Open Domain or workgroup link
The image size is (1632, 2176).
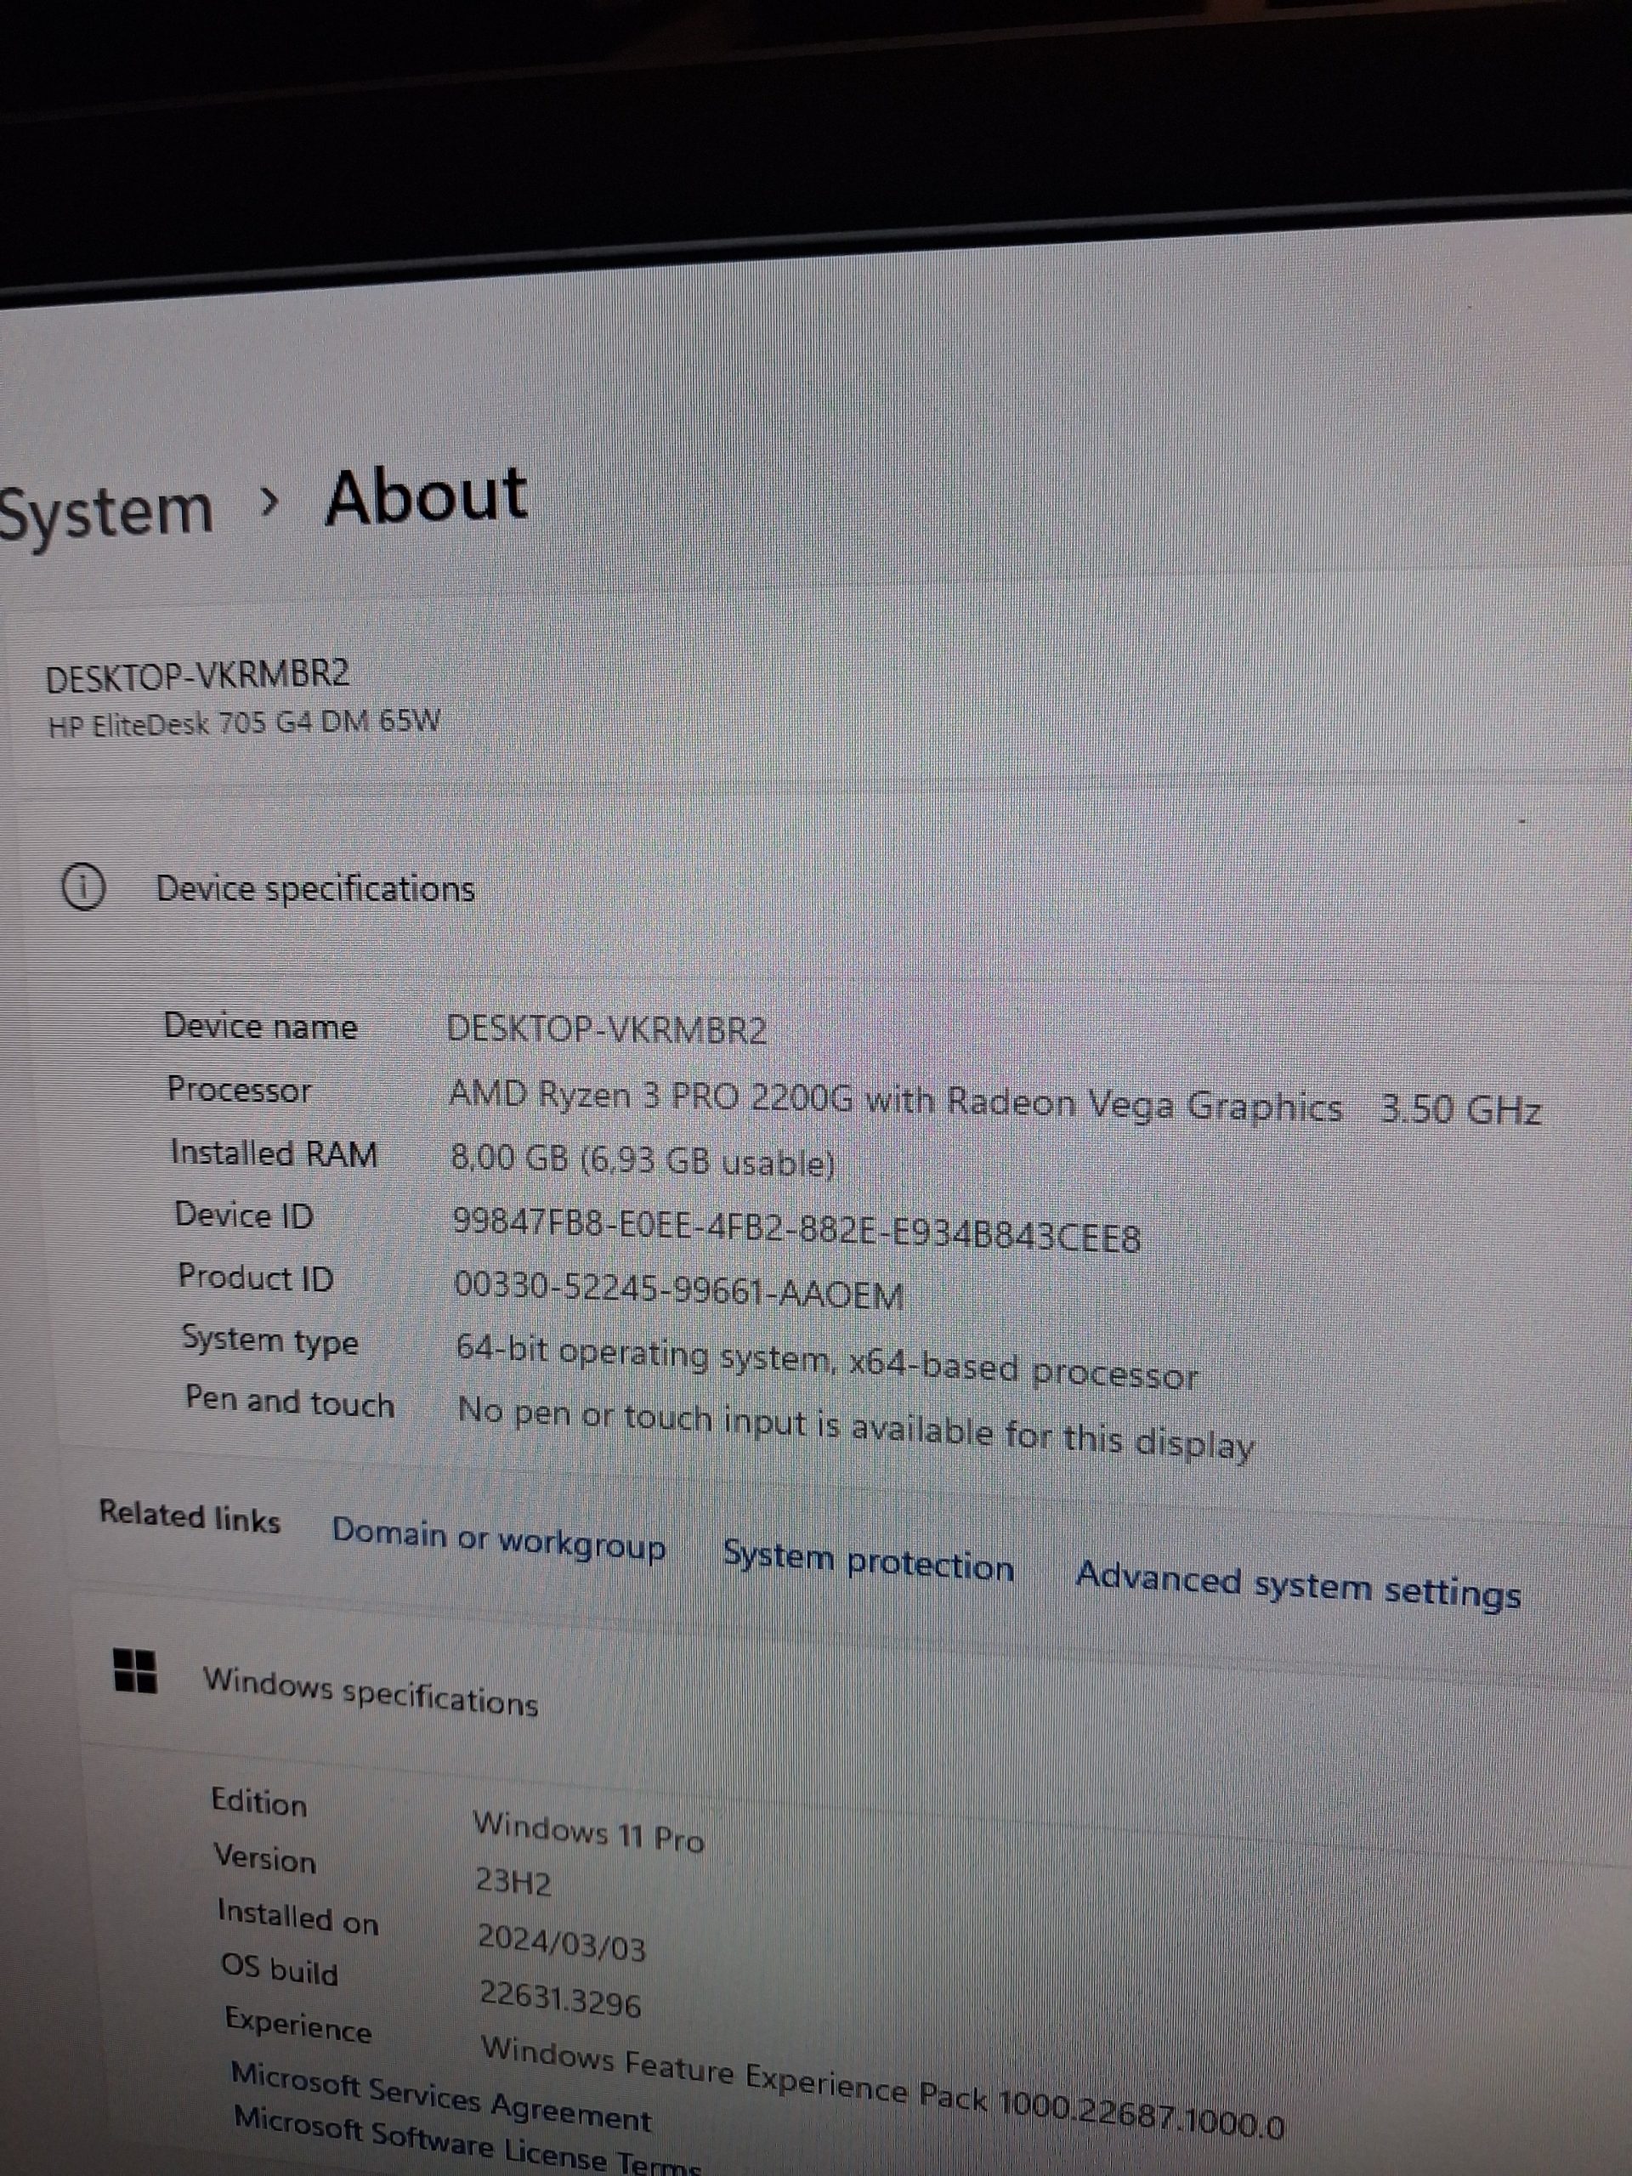pyautogui.click(x=498, y=1538)
